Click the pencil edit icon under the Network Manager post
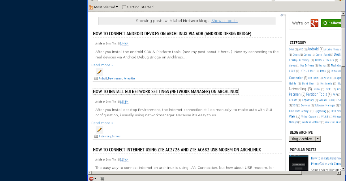Viewport: 346px width, 181px height. pyautogui.click(x=99, y=130)
